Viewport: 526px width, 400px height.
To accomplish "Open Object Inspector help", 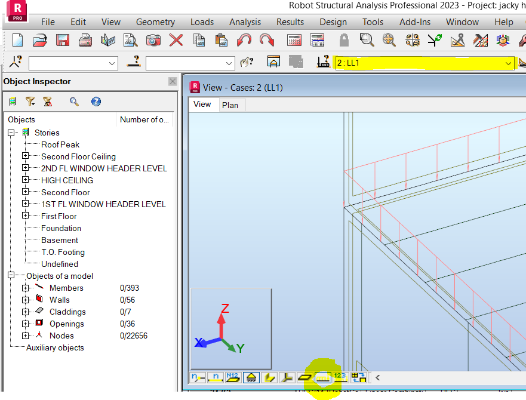I will pos(96,101).
